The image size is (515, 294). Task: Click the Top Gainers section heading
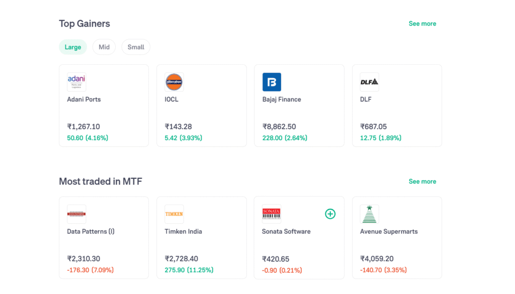click(x=84, y=23)
